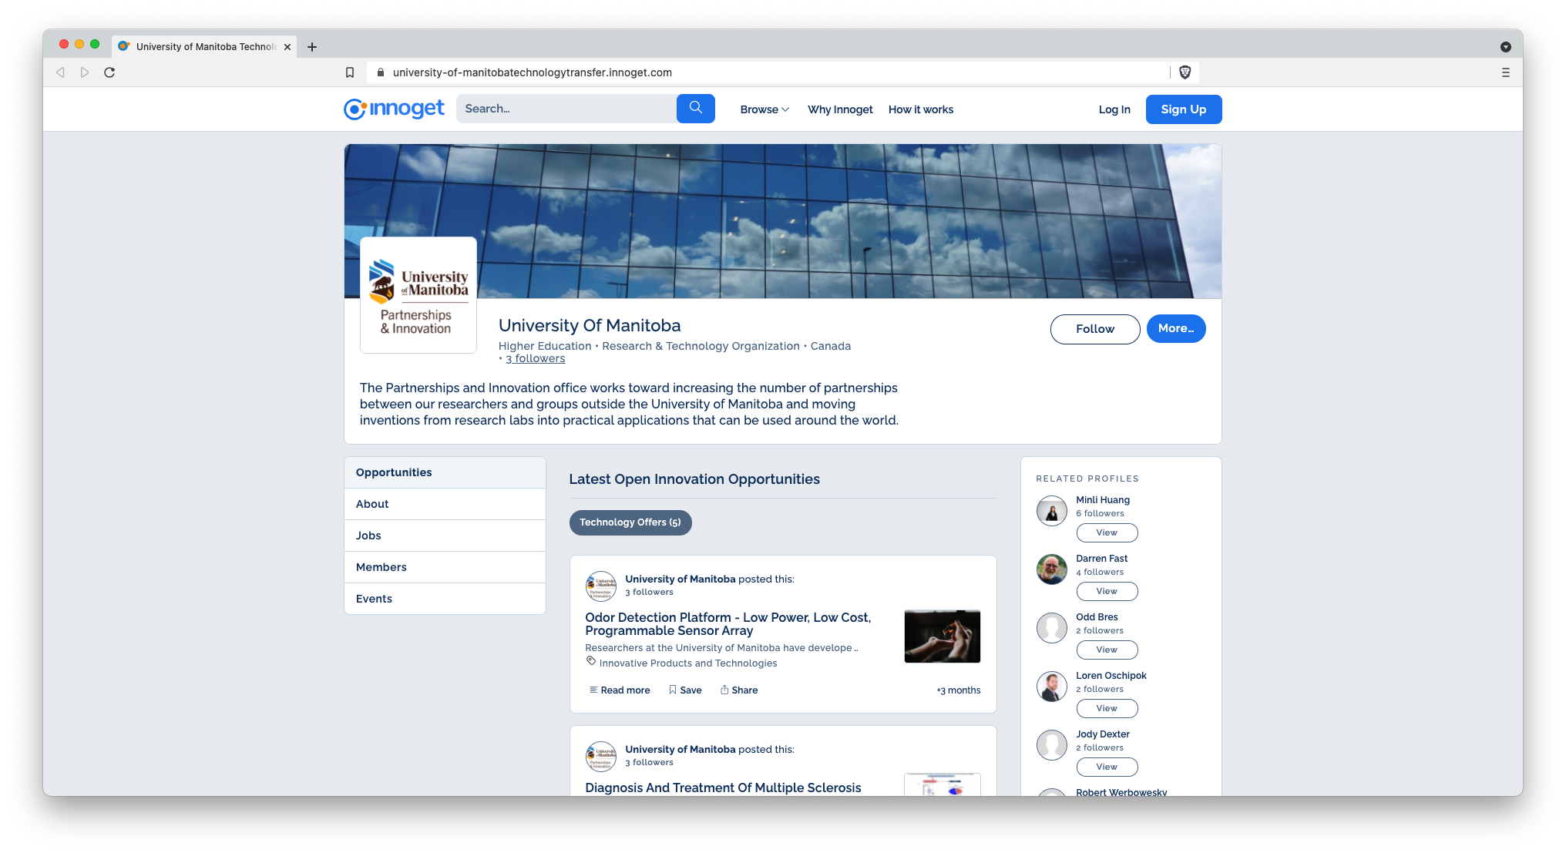Click Minli Huang's avatar
Viewport: 1566px width, 853px height.
click(1051, 511)
